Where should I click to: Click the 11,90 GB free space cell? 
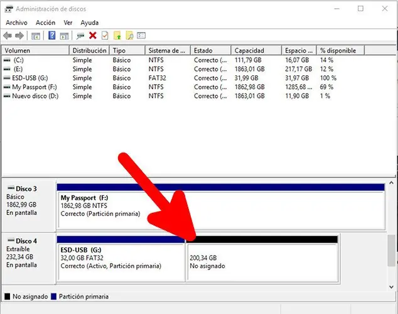[297, 96]
